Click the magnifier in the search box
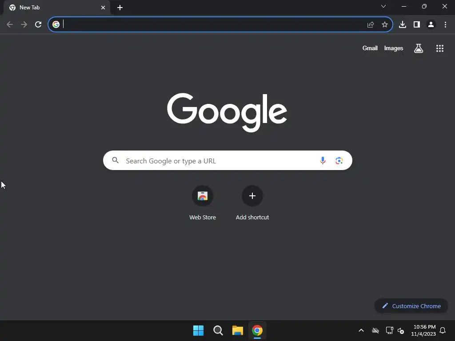The image size is (455, 341). [x=115, y=160]
